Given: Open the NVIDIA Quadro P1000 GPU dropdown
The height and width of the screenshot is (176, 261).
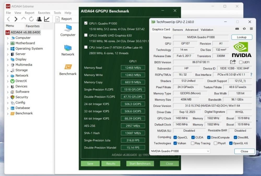Looking at the screenshot, I should (180, 151).
